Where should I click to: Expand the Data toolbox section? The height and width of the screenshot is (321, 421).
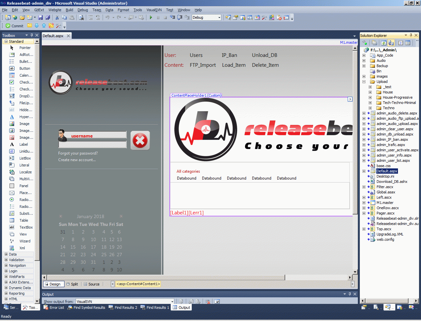[6, 254]
